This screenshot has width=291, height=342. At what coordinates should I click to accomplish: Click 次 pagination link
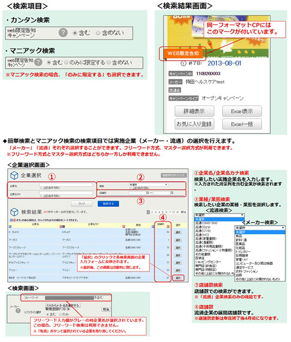point(177,212)
